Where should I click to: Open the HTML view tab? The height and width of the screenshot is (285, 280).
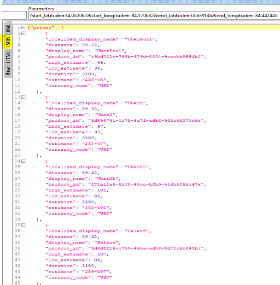[8, 57]
